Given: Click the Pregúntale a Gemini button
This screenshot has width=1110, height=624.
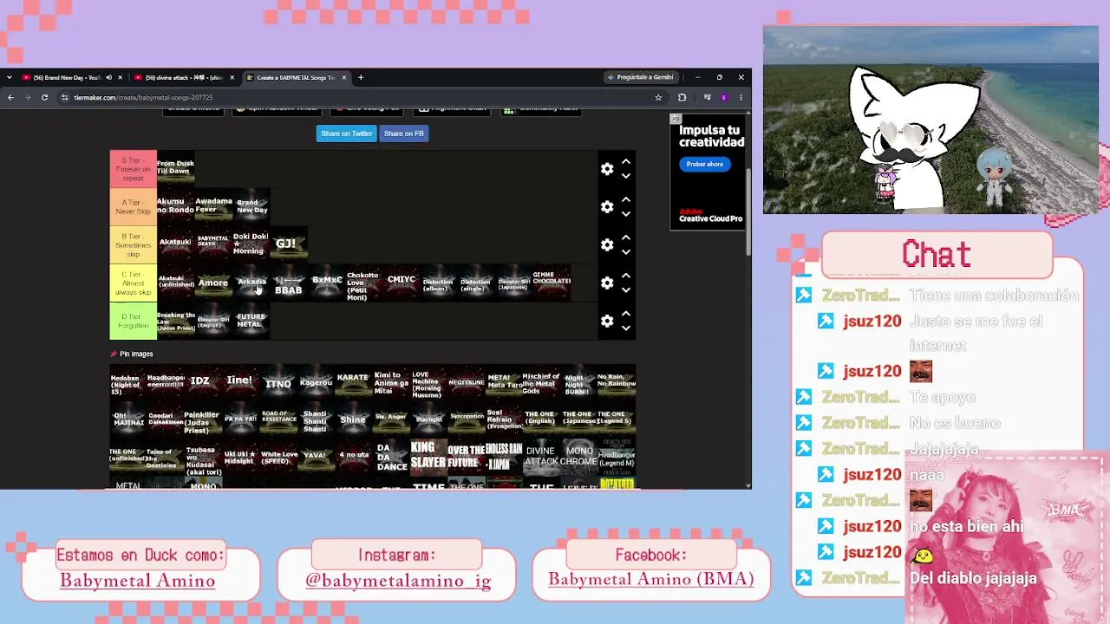Looking at the screenshot, I should coord(640,77).
